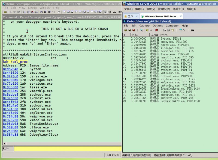Open the Filter funnel icon in DebugView
218x160 pixels.
coord(181,30)
